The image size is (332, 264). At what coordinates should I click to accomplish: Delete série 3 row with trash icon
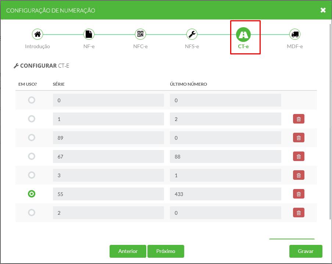click(x=299, y=175)
